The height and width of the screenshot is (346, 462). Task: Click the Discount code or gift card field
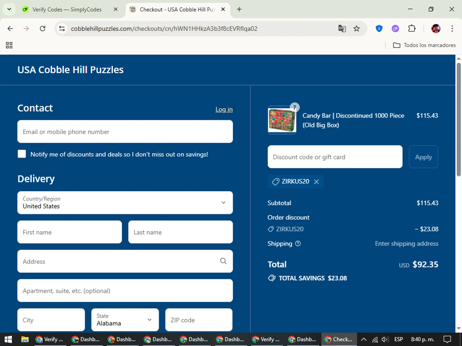pos(335,157)
